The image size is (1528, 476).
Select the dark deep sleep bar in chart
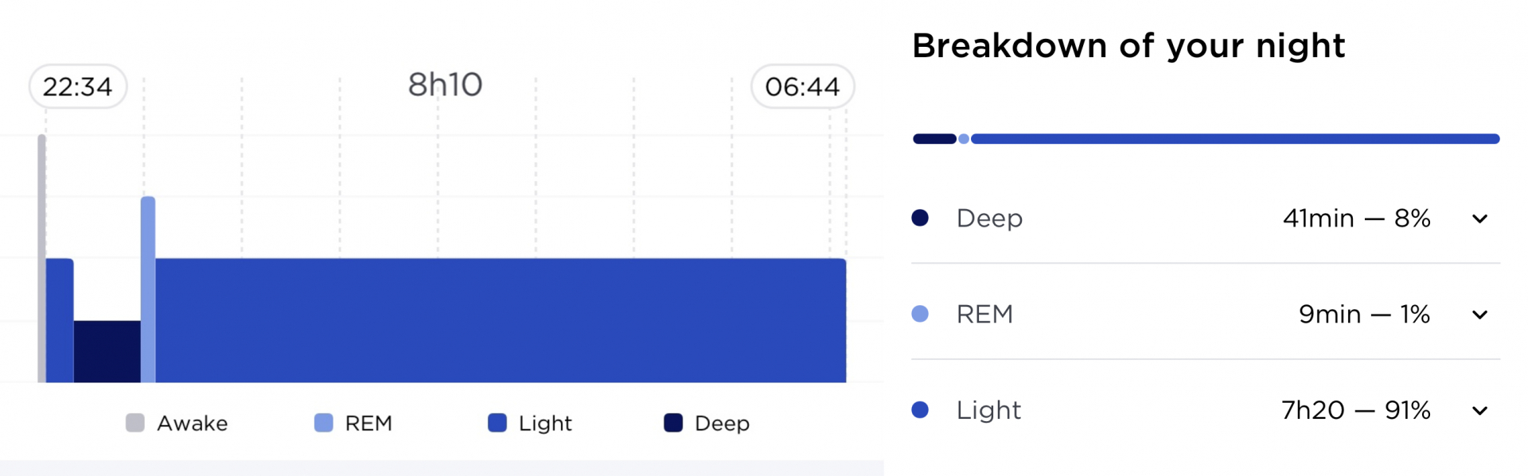click(x=107, y=351)
